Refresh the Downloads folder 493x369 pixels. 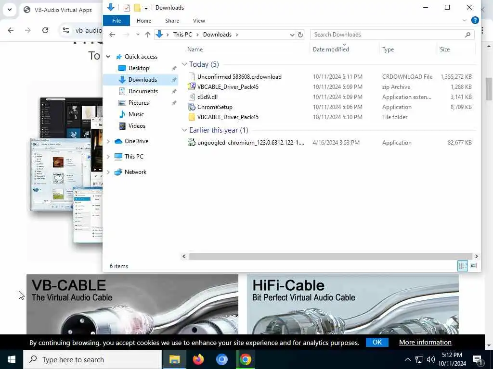tap(300, 35)
